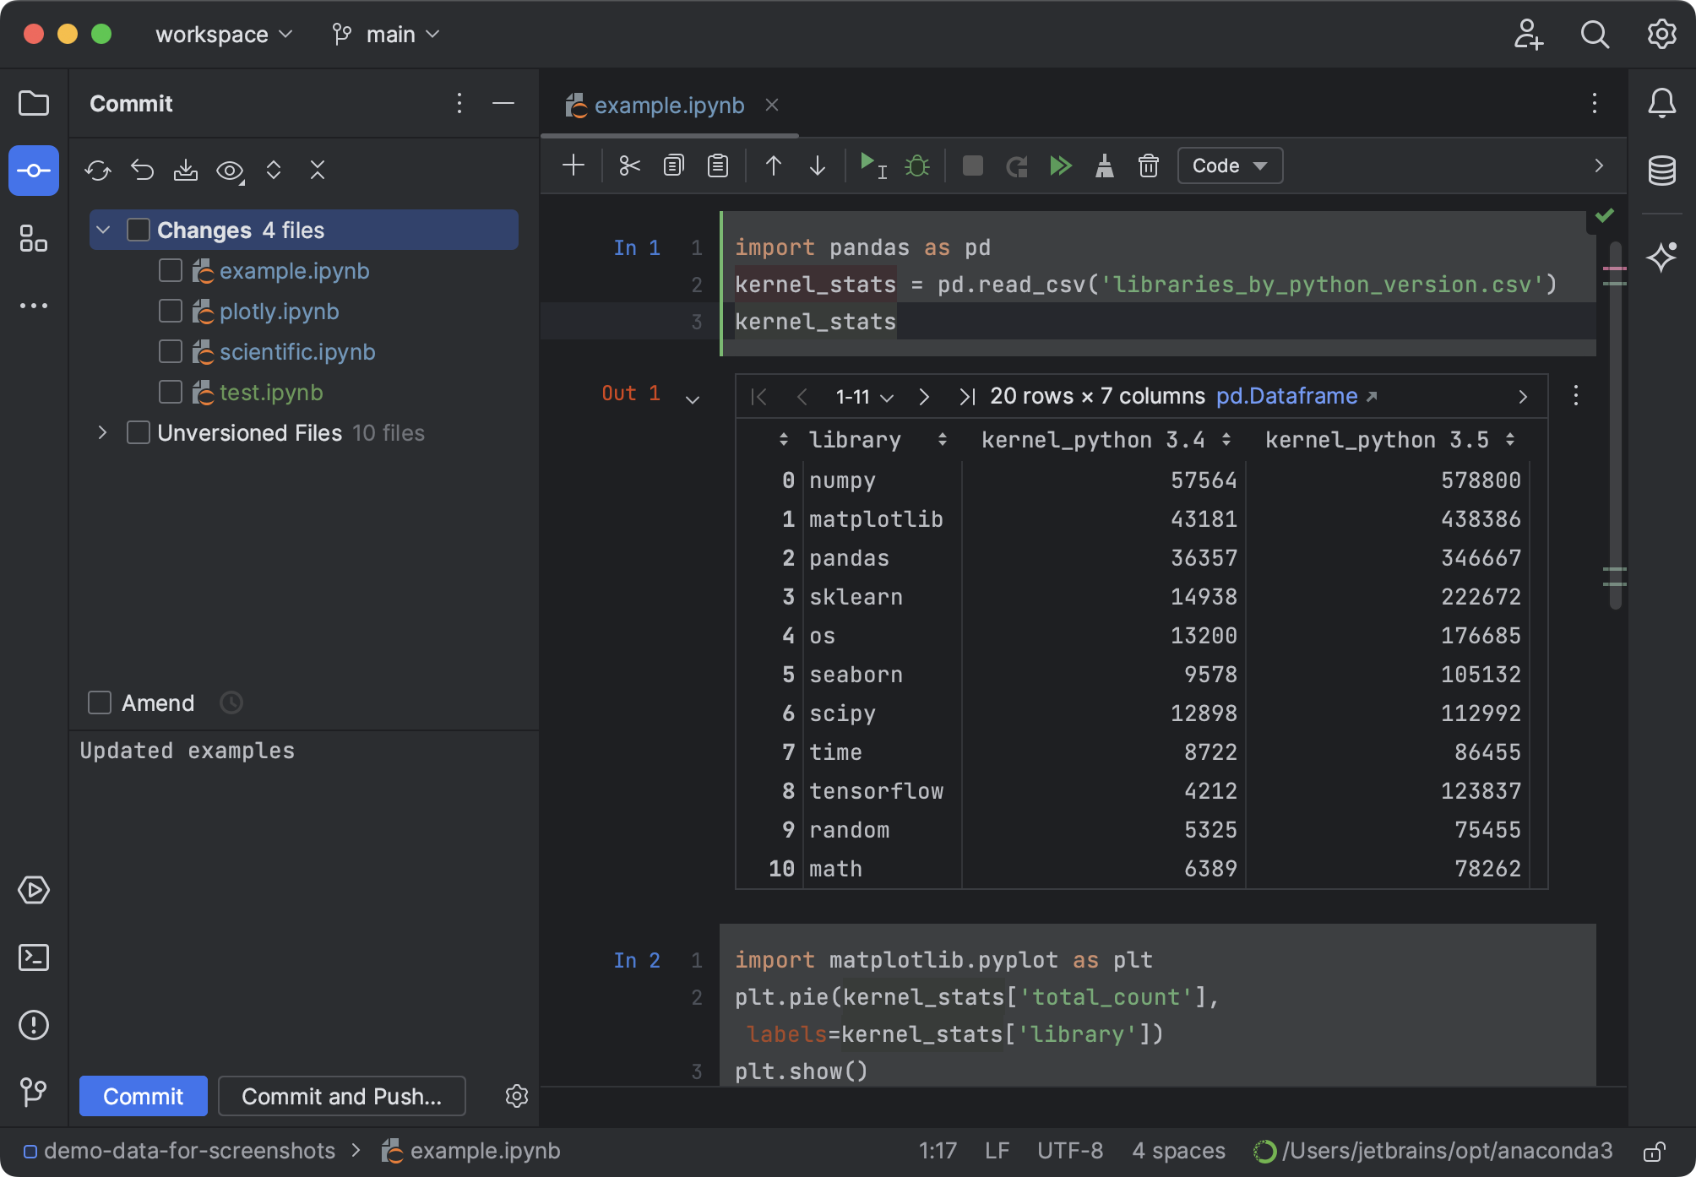Enable the Amend checkbox

coord(100,702)
